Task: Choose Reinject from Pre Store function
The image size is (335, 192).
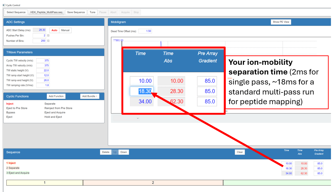Action: pos(58,108)
